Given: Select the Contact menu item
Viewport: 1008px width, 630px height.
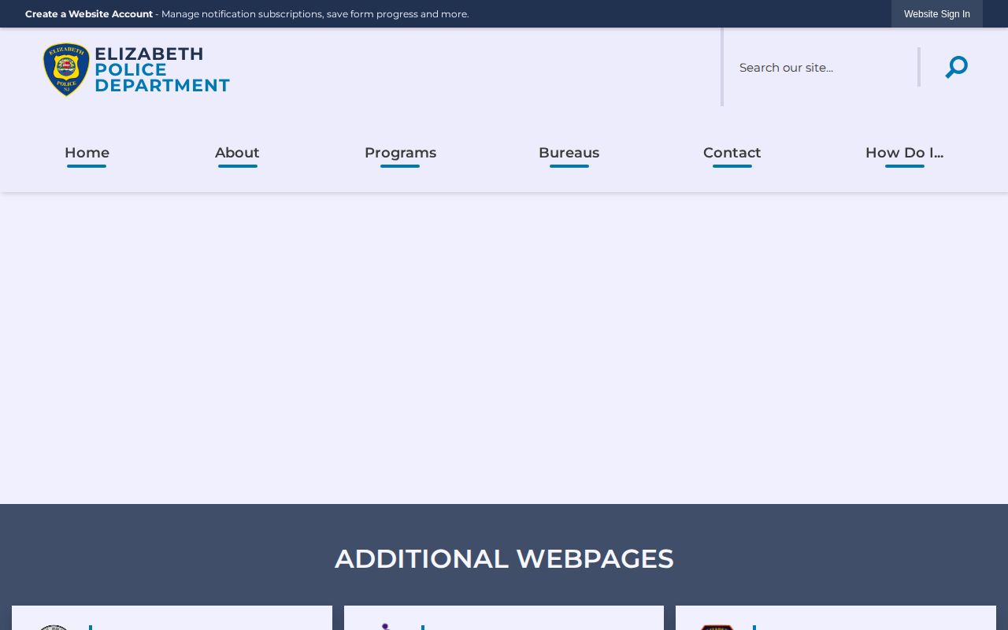Looking at the screenshot, I should tap(732, 153).
